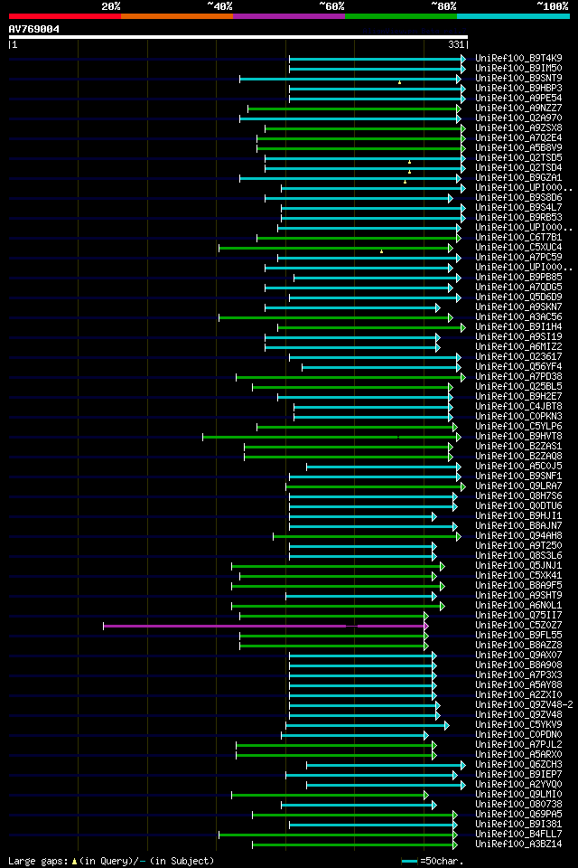Select hit label UniRef100_Q0DTU6

pos(518,506)
